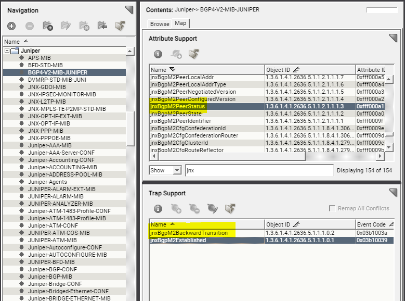Image resolution: width=405 pixels, height=301 pixels.
Task: Select the jnxBgpM2PeerState attribute row
Action: (267, 114)
